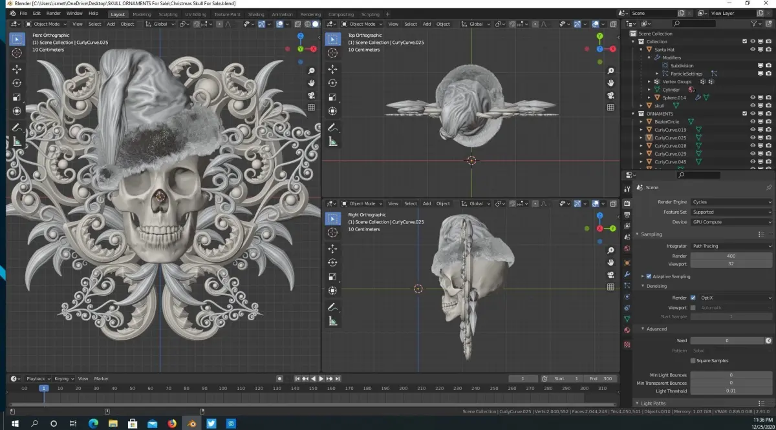Open Firefox from the Windows taskbar

click(x=172, y=424)
